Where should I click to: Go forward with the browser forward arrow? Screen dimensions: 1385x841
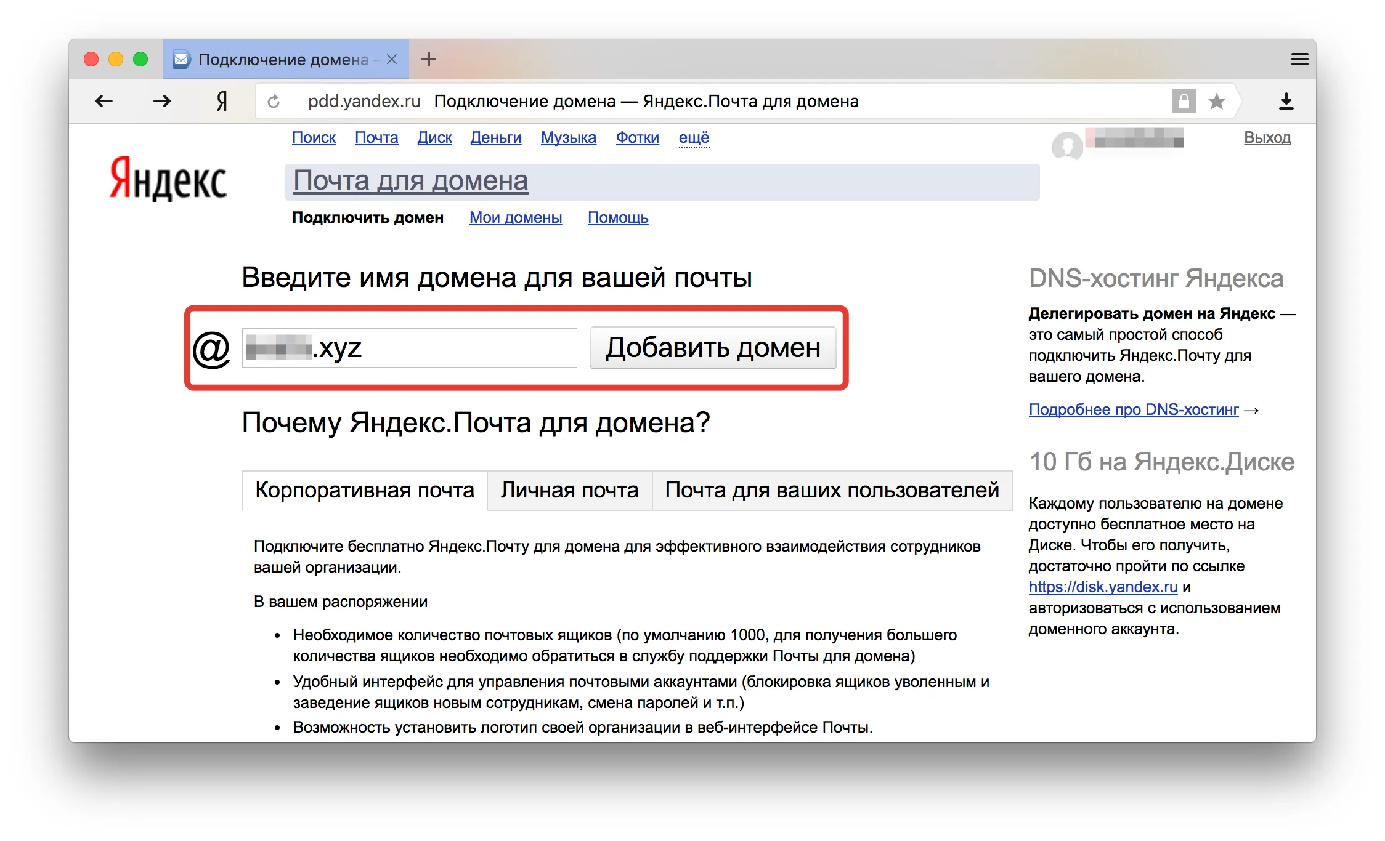click(x=162, y=101)
